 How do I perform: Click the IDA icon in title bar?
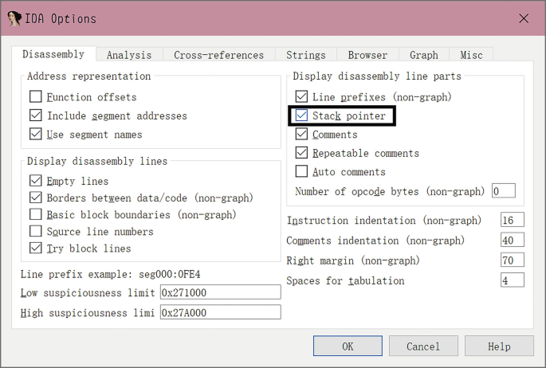(14, 18)
